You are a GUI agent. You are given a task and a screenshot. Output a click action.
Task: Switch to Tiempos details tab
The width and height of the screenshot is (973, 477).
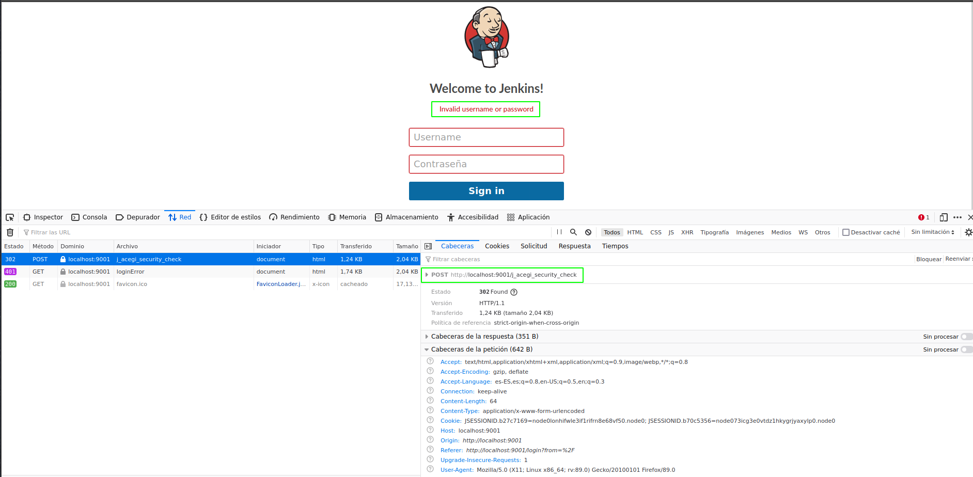615,246
